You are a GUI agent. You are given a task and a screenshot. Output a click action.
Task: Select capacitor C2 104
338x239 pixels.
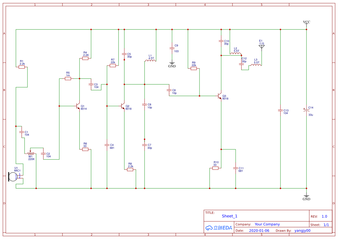pyautogui.click(x=43, y=154)
